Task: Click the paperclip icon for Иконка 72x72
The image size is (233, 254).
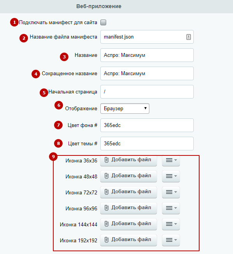Action: pos(107,192)
